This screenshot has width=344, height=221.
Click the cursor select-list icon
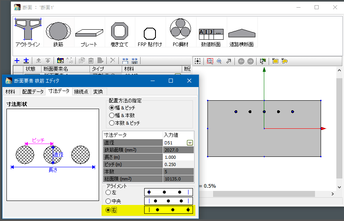tap(263, 61)
